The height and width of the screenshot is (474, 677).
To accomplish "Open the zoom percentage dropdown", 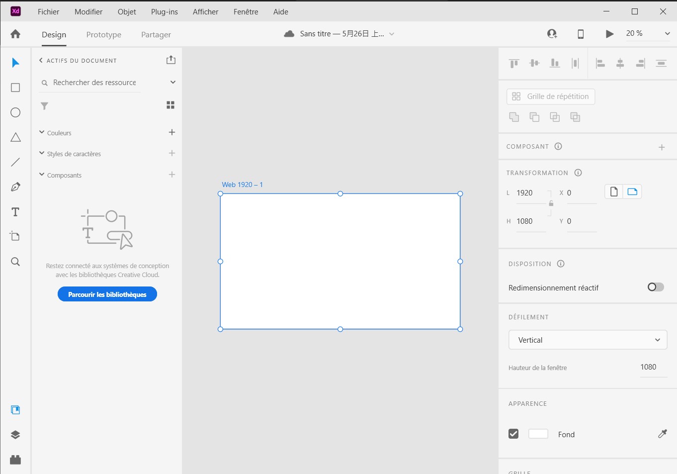I will (x=668, y=33).
